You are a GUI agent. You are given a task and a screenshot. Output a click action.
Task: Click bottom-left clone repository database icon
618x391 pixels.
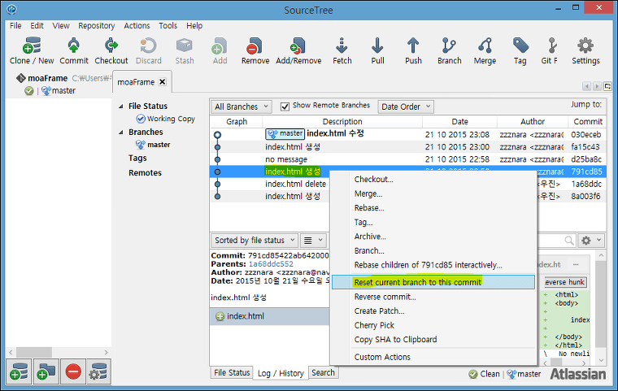pyautogui.click(x=19, y=371)
